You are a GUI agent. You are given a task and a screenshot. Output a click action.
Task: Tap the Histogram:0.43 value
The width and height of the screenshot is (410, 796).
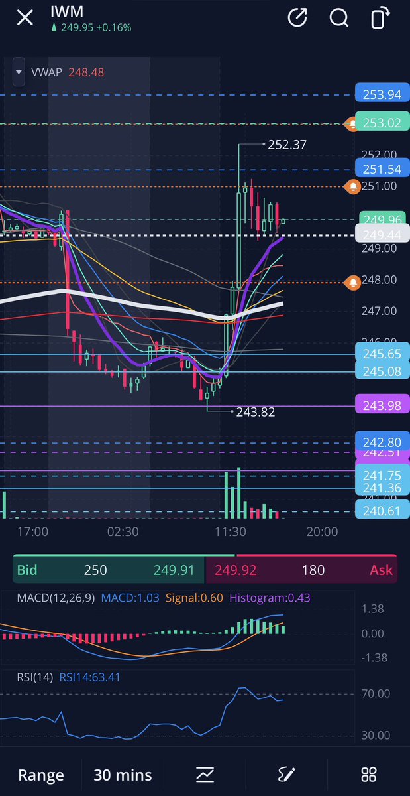[270, 598]
